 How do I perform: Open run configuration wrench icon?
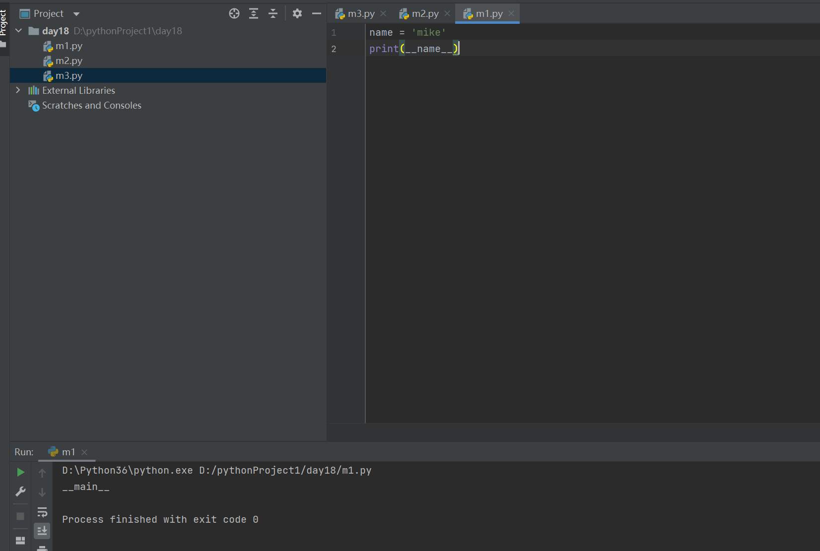point(20,491)
